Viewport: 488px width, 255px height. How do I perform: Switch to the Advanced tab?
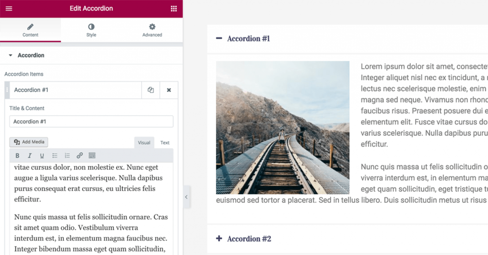[x=152, y=30]
